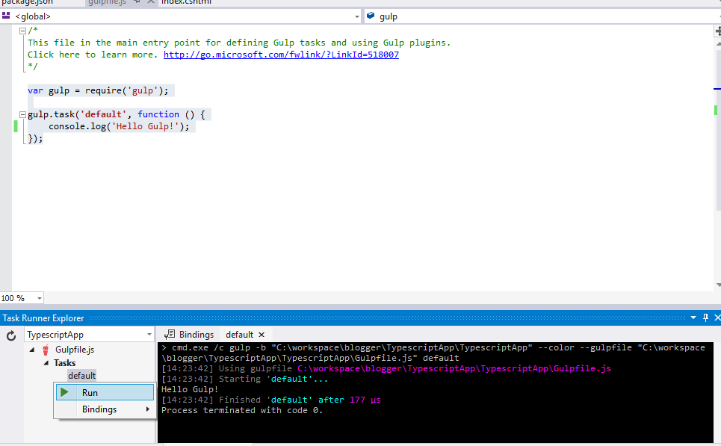
Task: Open the go.microsoft.com fwlink hyperlink
Action: coord(281,55)
